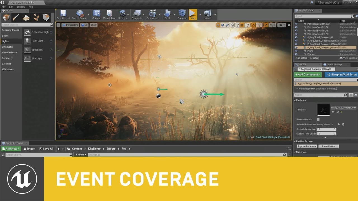This screenshot has width=358, height=201.
Task: Hide PenshawBoulder_76 with its eye icon
Action: [x=296, y=34]
